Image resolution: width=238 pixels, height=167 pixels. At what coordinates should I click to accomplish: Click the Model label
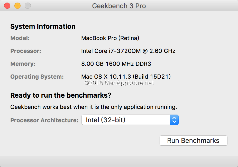click(20, 38)
